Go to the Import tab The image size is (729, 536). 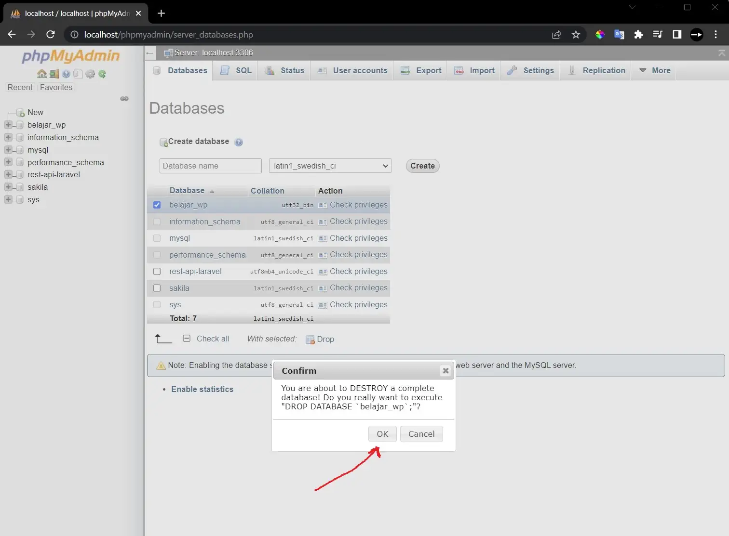(x=474, y=70)
